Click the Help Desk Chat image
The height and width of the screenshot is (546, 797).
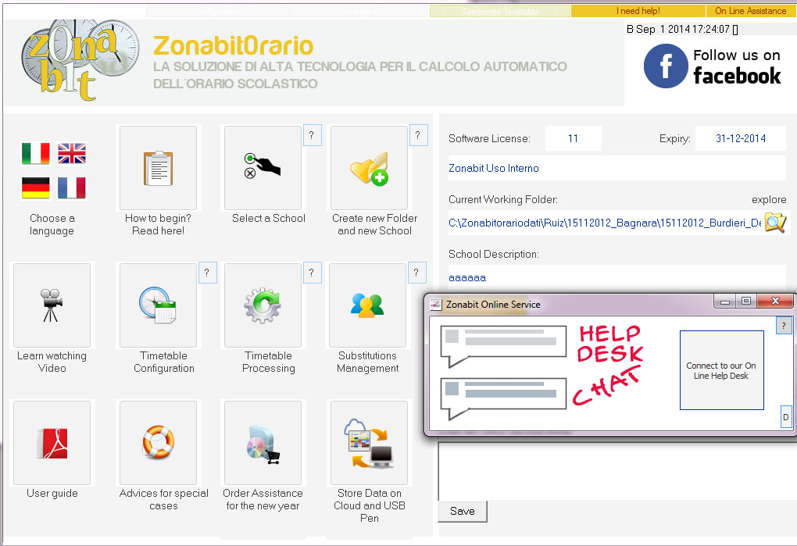click(542, 373)
